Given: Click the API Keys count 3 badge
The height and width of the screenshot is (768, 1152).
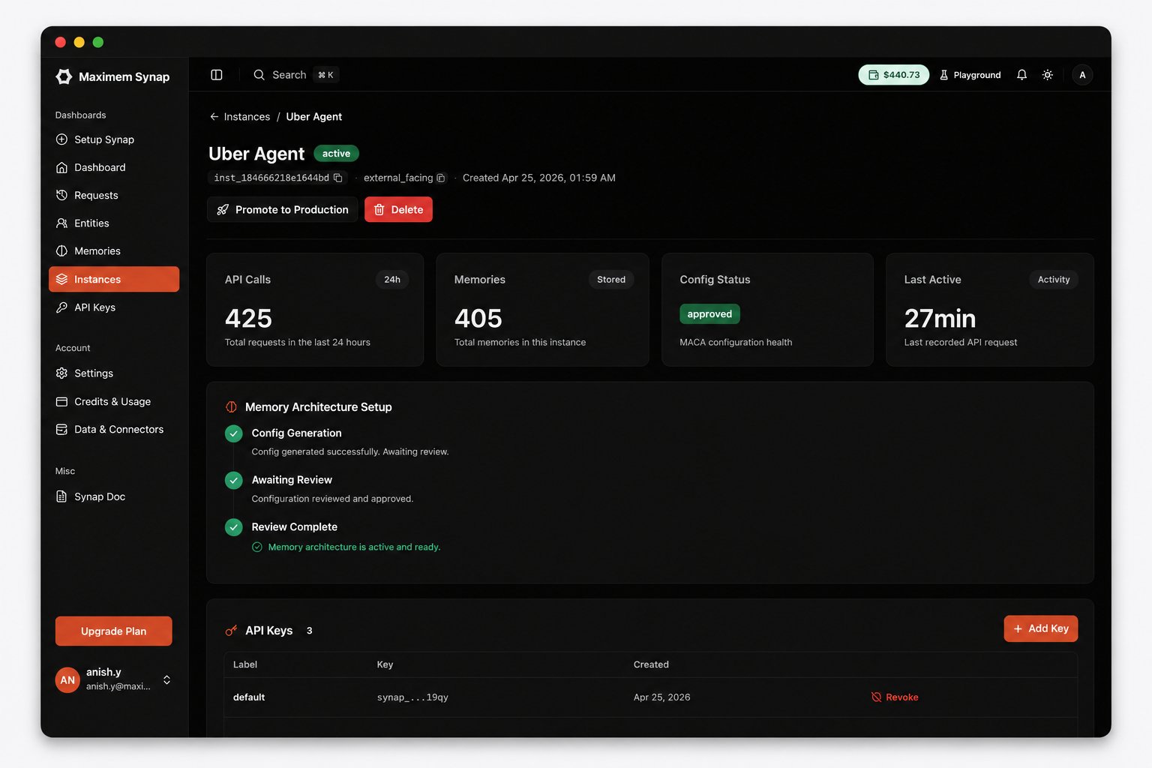Looking at the screenshot, I should (x=309, y=631).
